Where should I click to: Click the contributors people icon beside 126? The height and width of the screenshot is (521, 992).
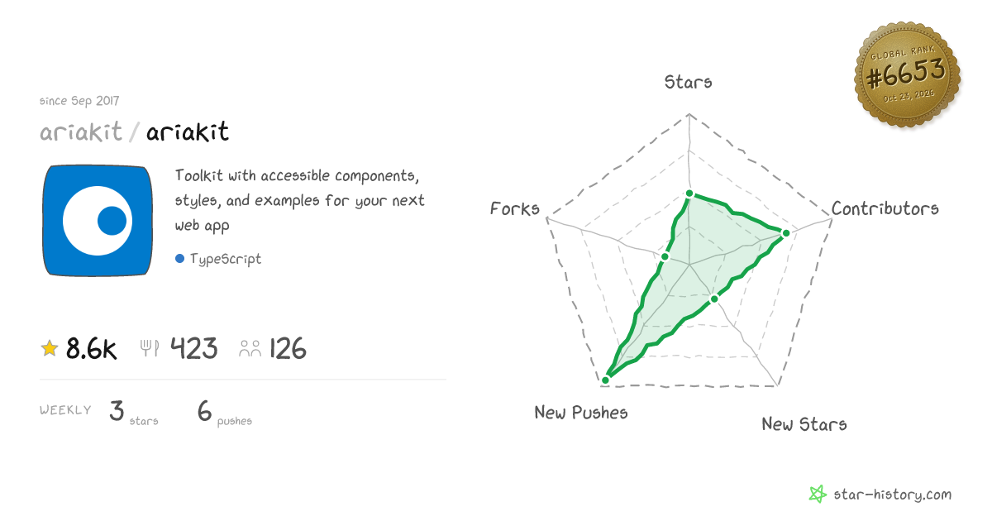tap(250, 348)
